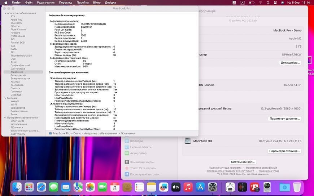The width and height of the screenshot is (314, 196).
Task: Open the Нормативна сертифікація link
Action: coord(262,168)
